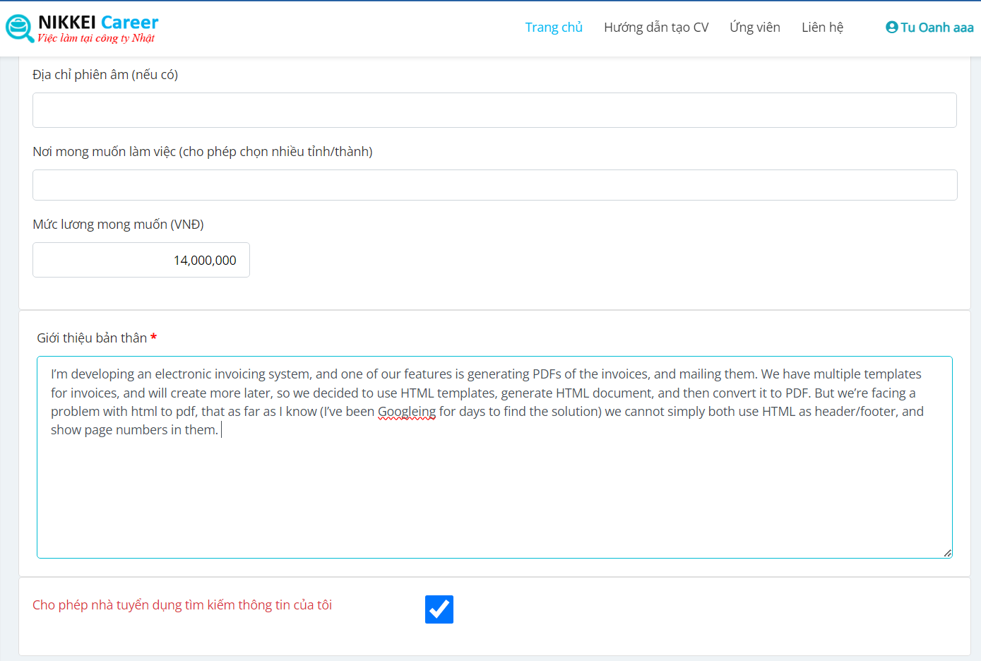Click the NIKKEI Career logo text
The width and height of the screenshot is (981, 661).
98,23
